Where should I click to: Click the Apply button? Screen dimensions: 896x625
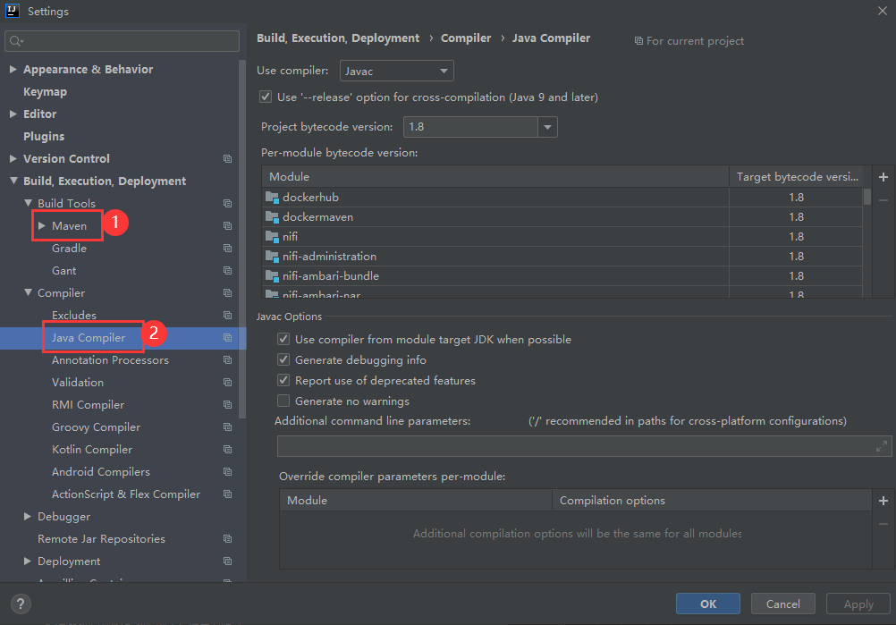coord(858,604)
